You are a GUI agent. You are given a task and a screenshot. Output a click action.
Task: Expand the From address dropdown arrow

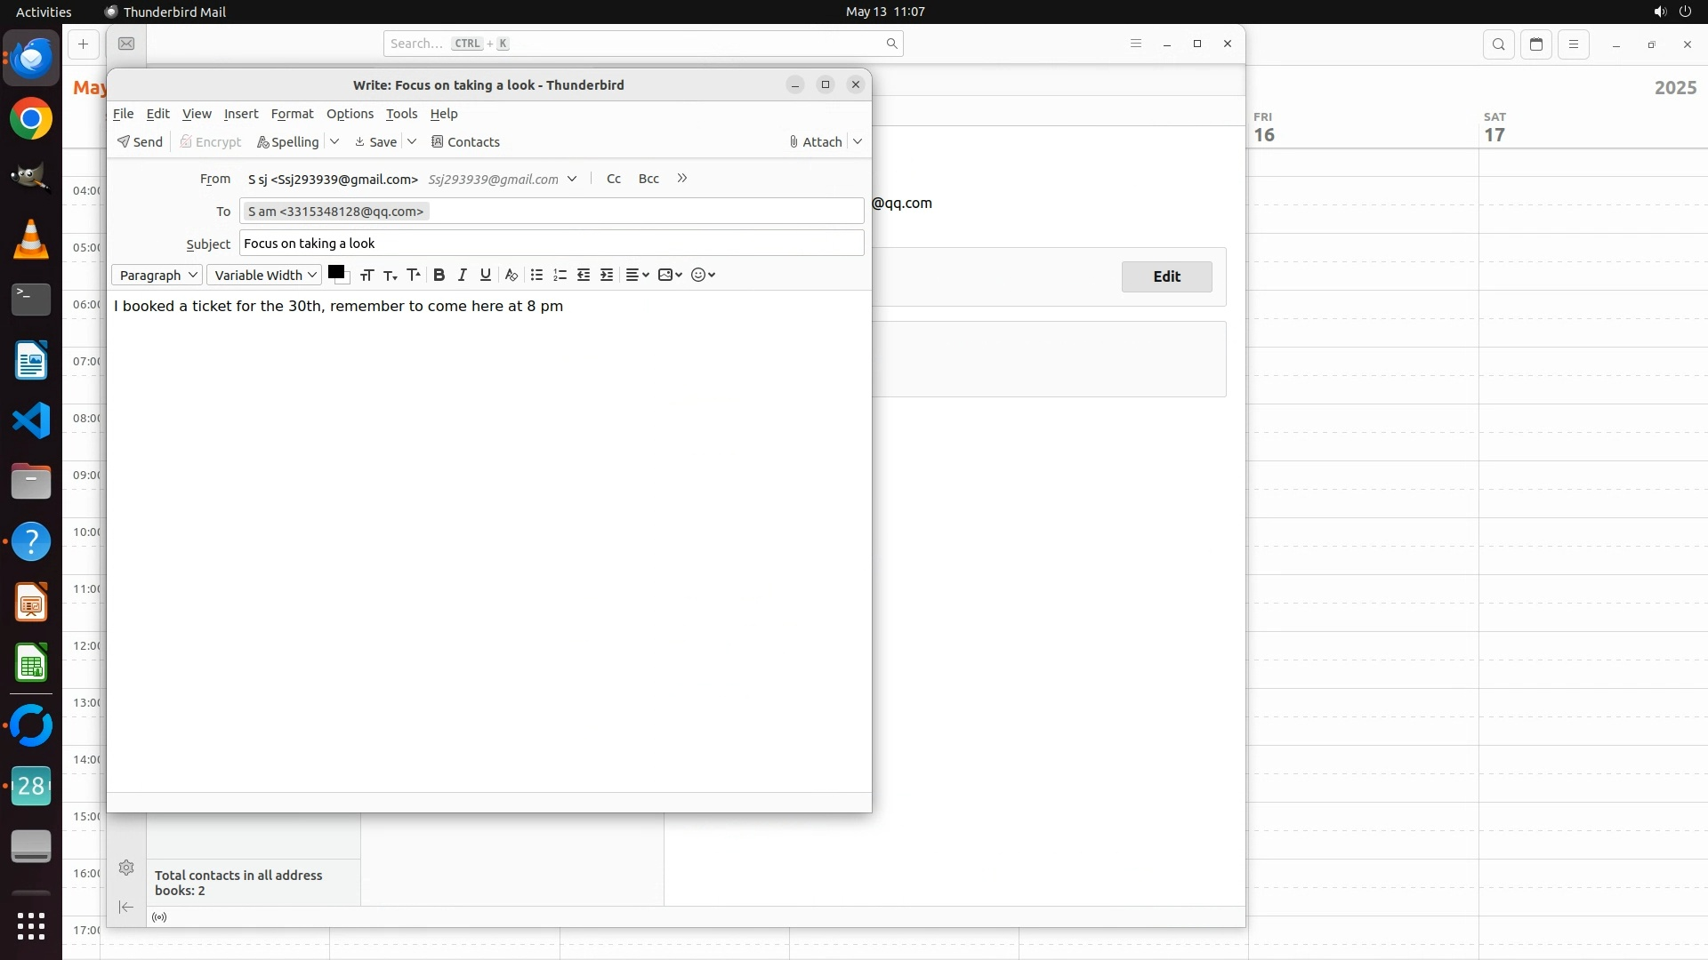click(572, 179)
